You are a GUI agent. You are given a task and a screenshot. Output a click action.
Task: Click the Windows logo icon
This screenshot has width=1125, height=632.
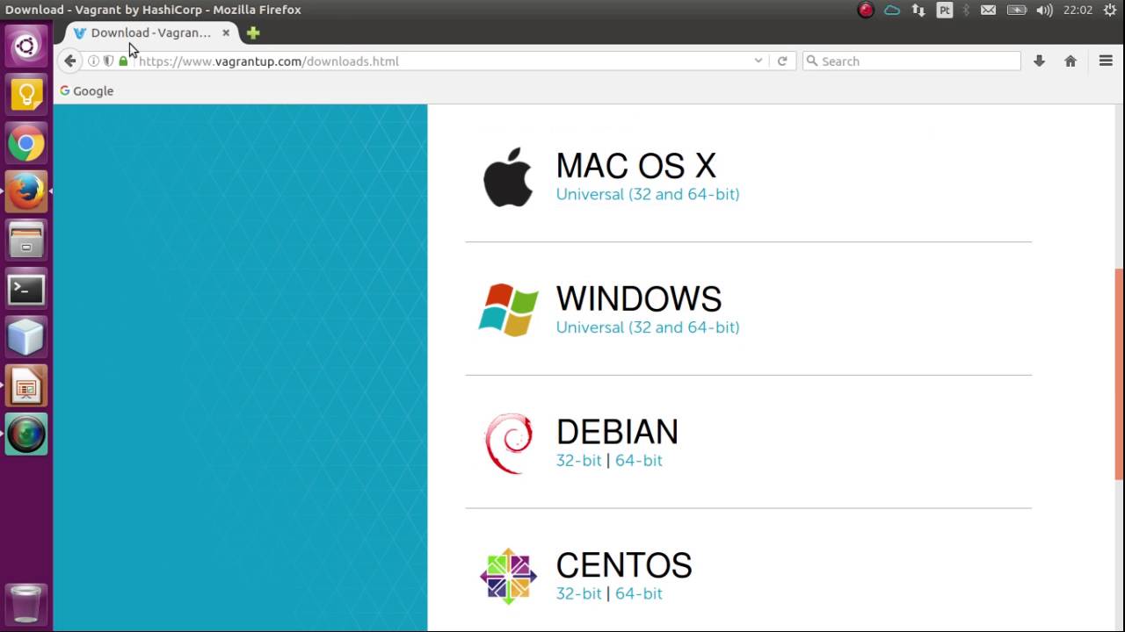(508, 309)
